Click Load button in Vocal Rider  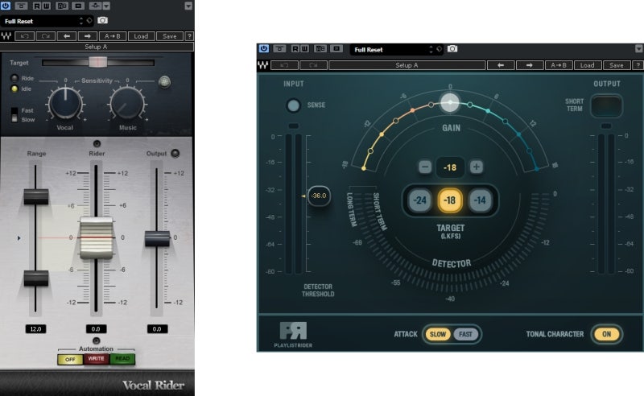(141, 36)
